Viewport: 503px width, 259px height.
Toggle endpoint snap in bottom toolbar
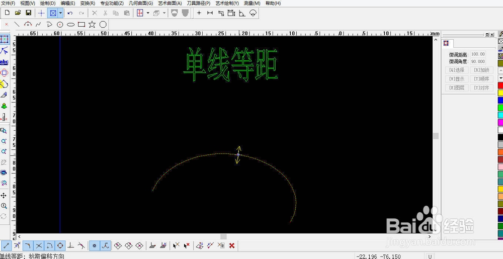coord(7,246)
